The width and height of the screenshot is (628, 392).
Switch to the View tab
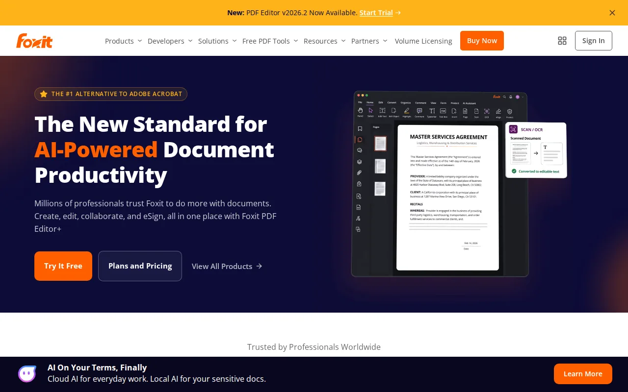click(433, 103)
